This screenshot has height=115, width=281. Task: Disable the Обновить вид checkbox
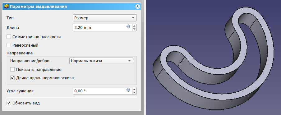point(9,103)
